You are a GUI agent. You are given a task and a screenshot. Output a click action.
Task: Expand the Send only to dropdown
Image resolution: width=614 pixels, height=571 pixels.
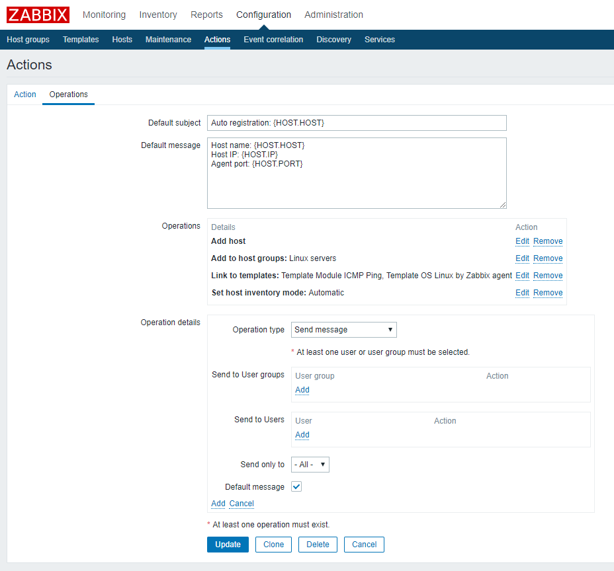tap(310, 465)
